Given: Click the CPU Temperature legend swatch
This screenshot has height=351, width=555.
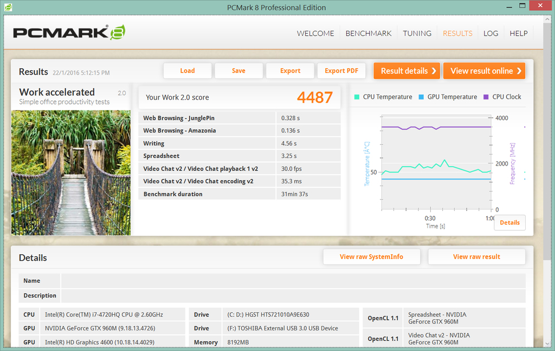Looking at the screenshot, I should coord(356,97).
